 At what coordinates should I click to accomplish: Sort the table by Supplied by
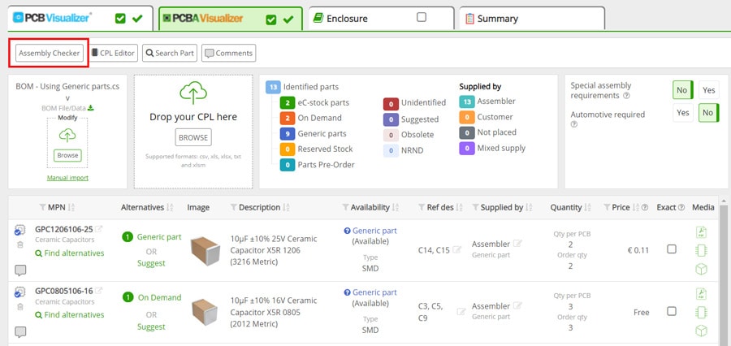tap(529, 207)
